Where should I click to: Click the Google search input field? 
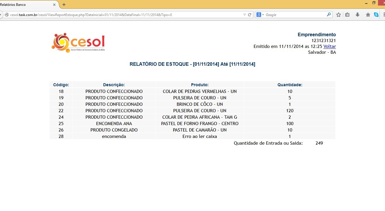(295, 15)
